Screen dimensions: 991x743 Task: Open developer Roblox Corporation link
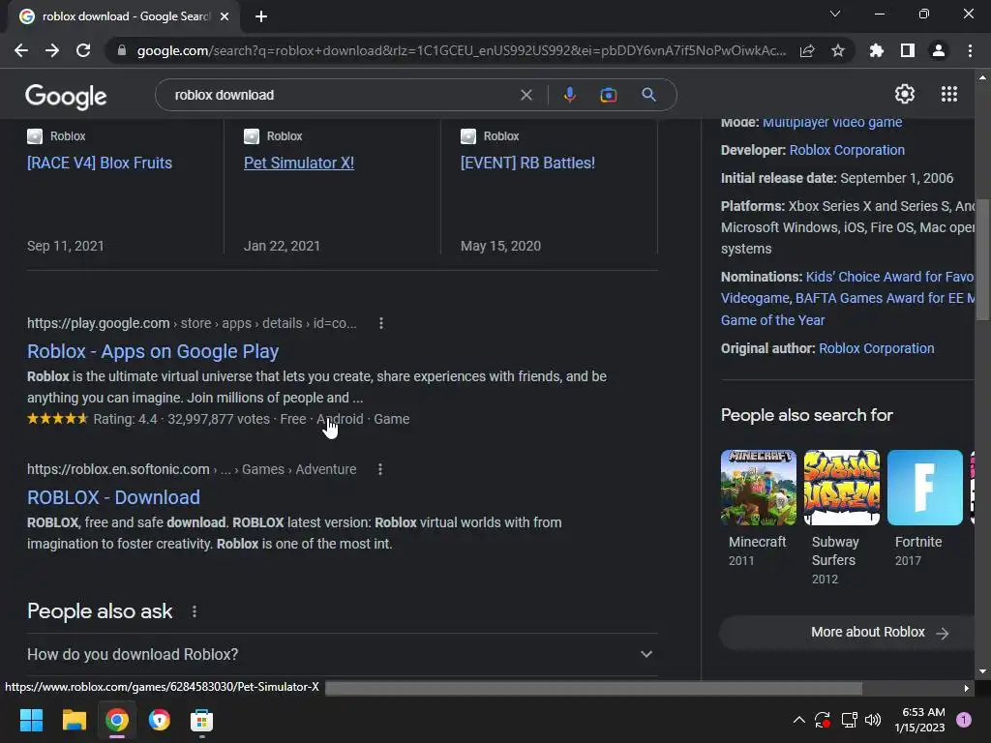click(x=847, y=150)
